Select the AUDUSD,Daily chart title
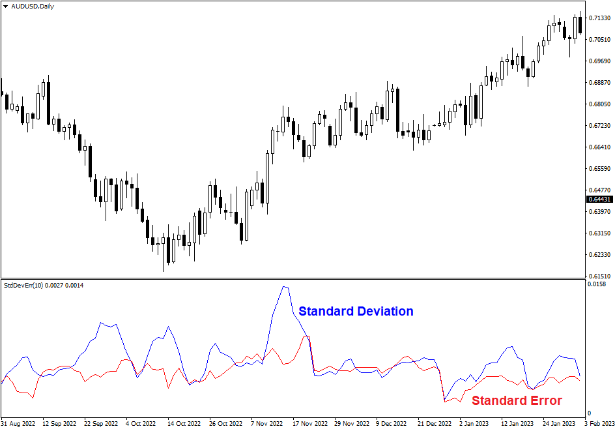The width and height of the screenshot is (615, 431). pos(33,7)
